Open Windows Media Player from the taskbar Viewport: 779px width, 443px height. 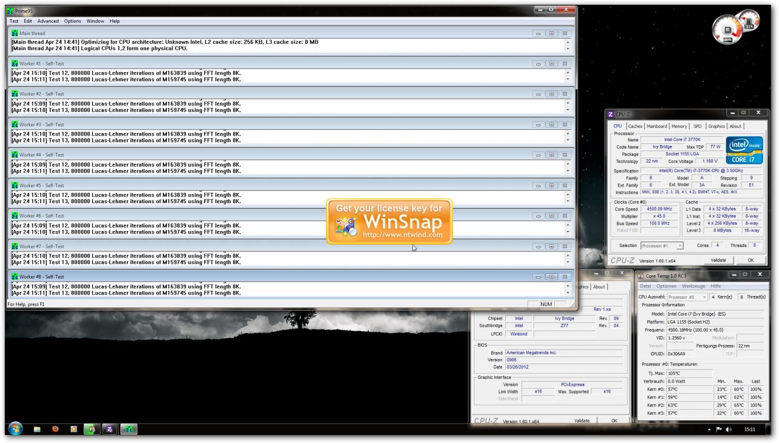pyautogui.click(x=73, y=429)
